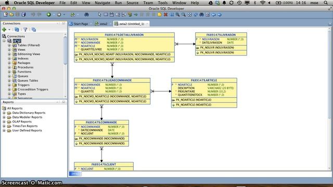The height and width of the screenshot is (187, 333).
Task: Open the File menu
Action: point(62,3)
